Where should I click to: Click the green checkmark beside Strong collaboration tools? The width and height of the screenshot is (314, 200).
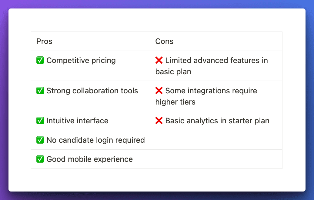click(x=40, y=91)
